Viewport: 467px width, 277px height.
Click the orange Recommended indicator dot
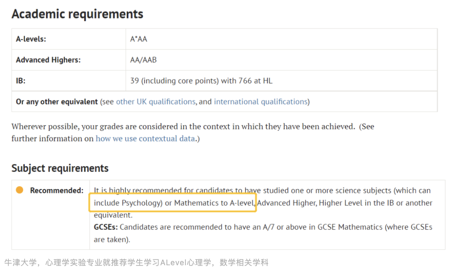point(20,190)
